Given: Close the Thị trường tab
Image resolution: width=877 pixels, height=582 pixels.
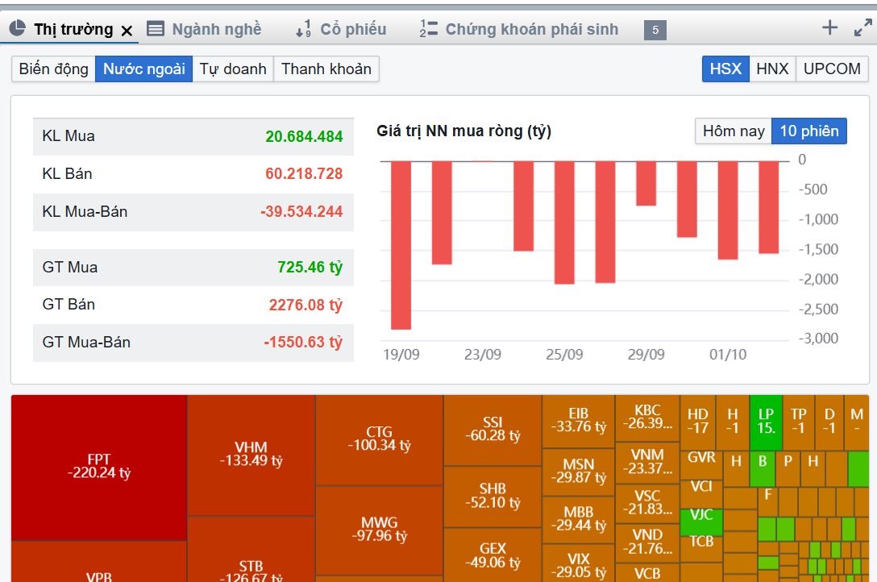Looking at the screenshot, I should coord(127,31).
